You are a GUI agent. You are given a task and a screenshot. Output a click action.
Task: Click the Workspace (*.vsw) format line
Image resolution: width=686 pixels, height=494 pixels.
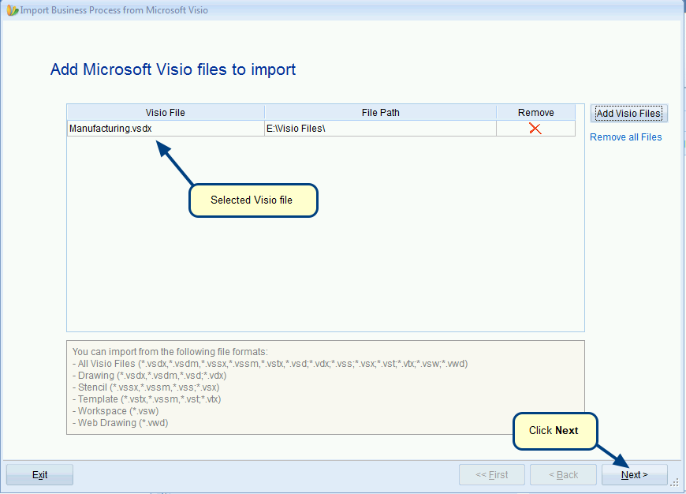click(115, 411)
